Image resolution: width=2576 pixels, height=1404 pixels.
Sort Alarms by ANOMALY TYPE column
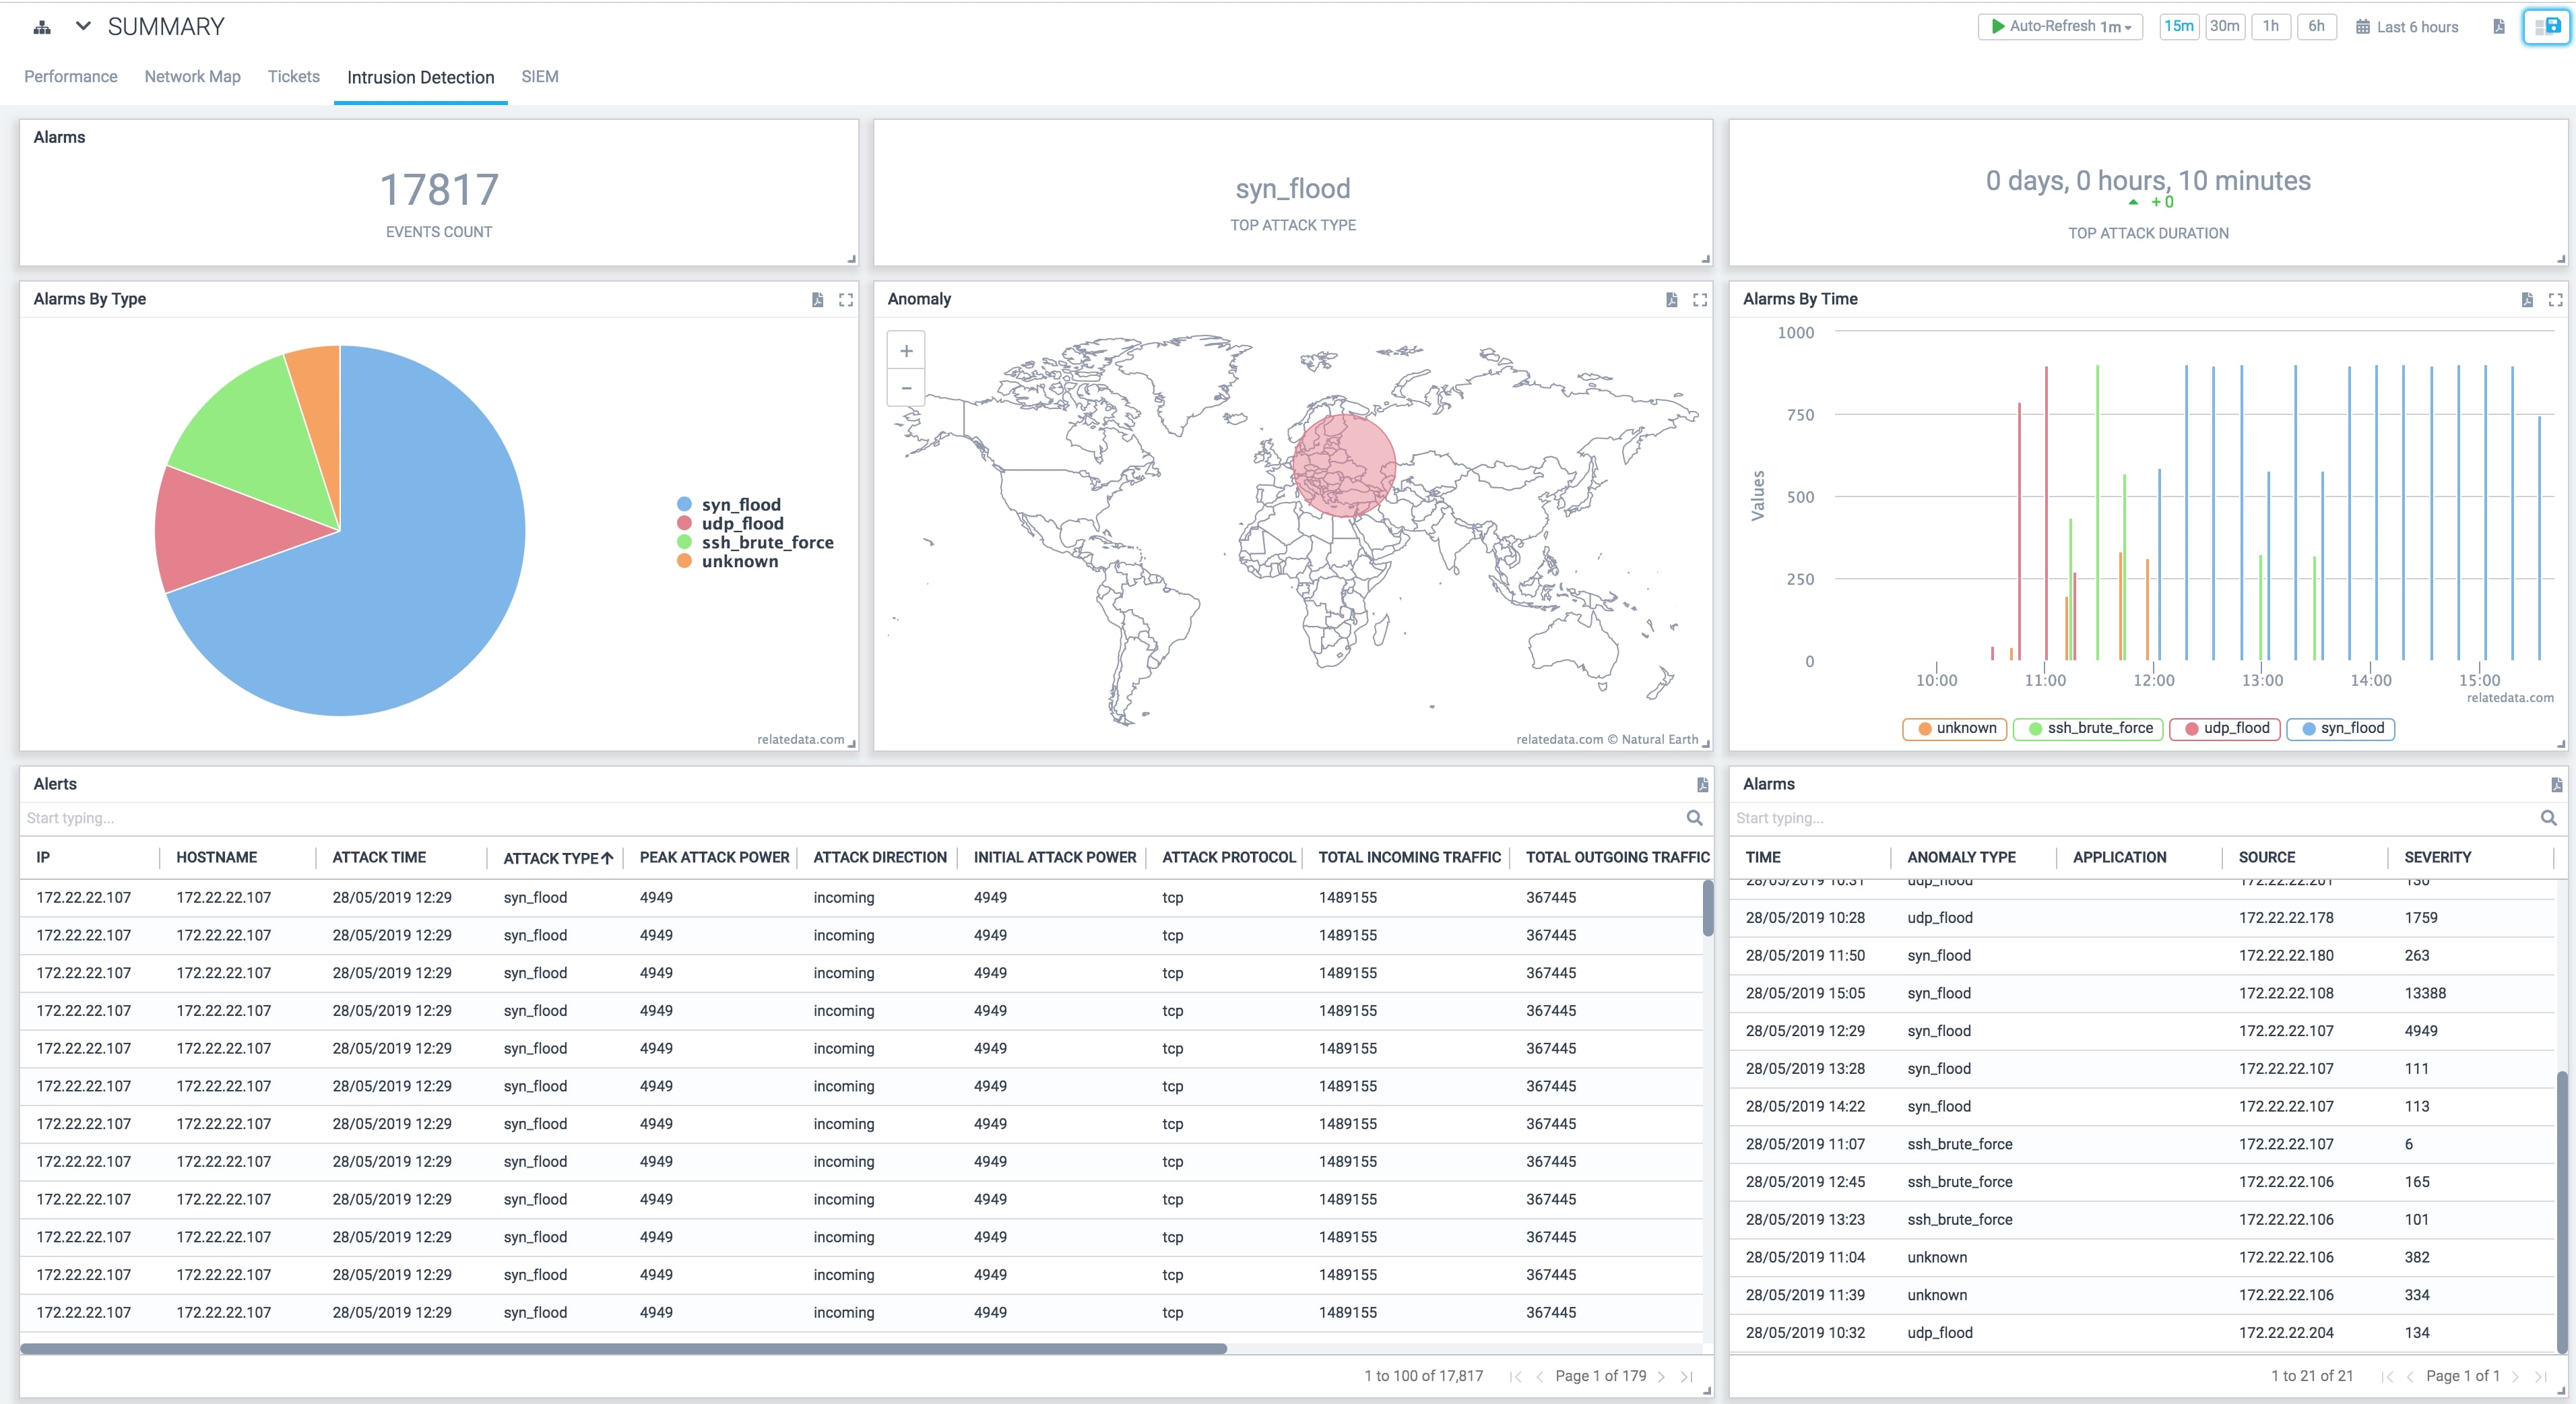pos(1961,857)
